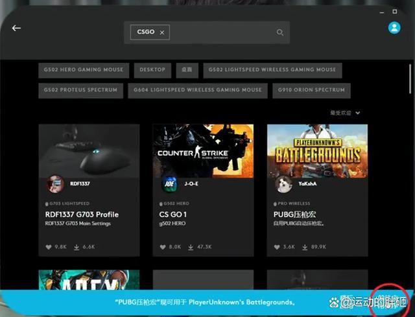Open the PlayerUnknown's Battlegrounds thumbnail
The image size is (415, 317).
click(317, 151)
